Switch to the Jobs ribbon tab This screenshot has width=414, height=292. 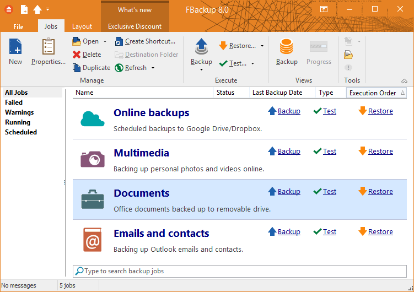[51, 26]
